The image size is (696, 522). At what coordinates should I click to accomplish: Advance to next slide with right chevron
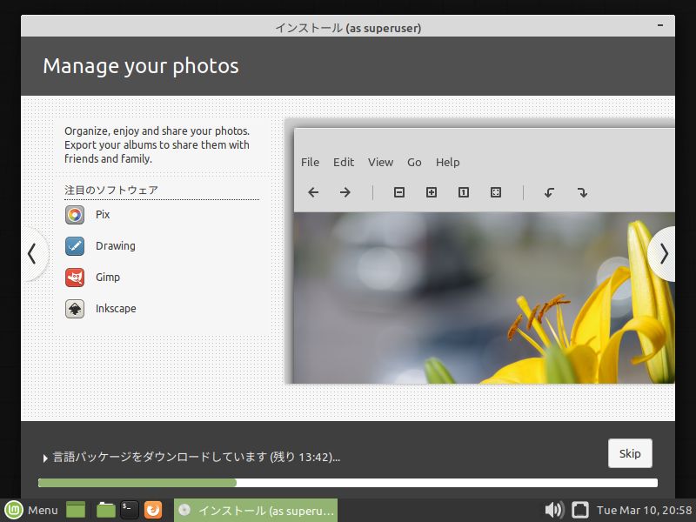(x=663, y=254)
